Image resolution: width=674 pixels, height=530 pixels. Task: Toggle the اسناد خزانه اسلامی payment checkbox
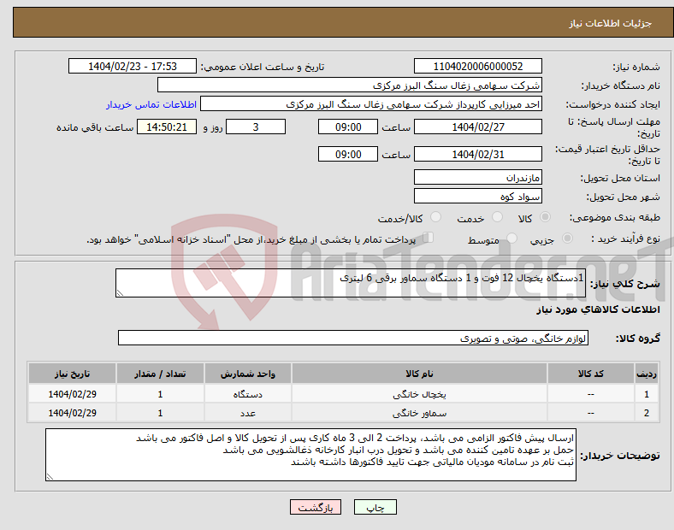(429, 238)
